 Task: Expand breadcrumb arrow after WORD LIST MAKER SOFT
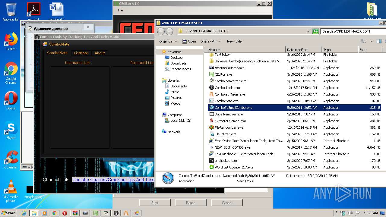[x=228, y=31]
